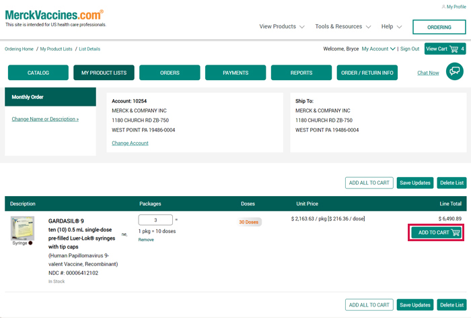Click the Packages column header
This screenshot has width=471, height=318.
click(x=150, y=203)
